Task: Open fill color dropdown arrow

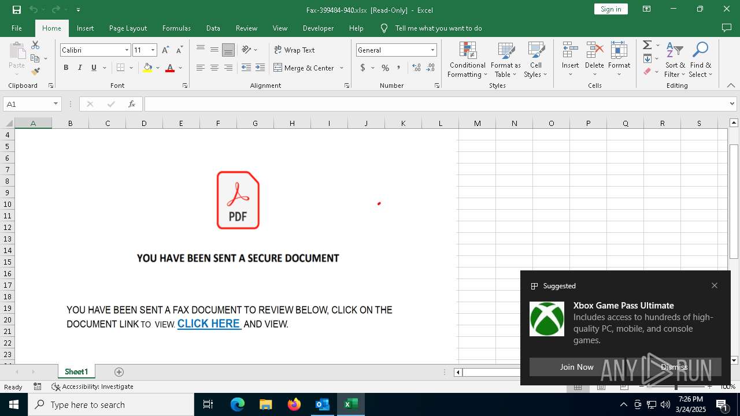Action: pyautogui.click(x=158, y=68)
